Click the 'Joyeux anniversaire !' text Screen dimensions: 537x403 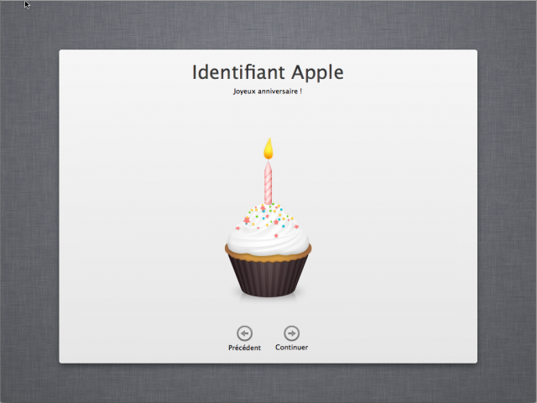(x=268, y=92)
